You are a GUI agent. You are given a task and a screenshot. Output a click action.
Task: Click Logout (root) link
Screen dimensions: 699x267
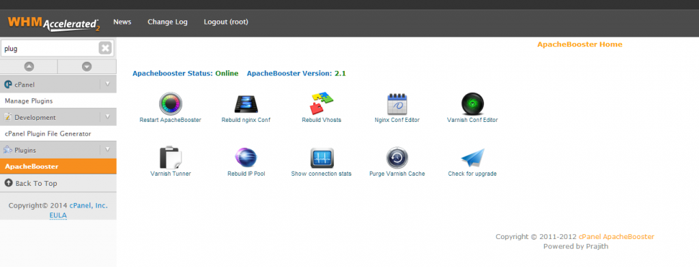(226, 22)
